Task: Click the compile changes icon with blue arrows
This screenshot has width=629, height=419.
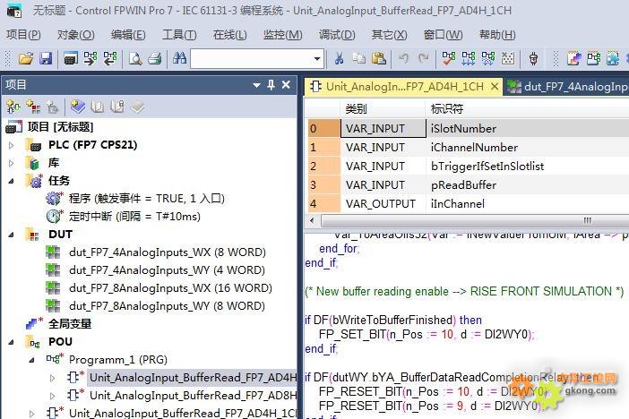Action: click(x=468, y=59)
